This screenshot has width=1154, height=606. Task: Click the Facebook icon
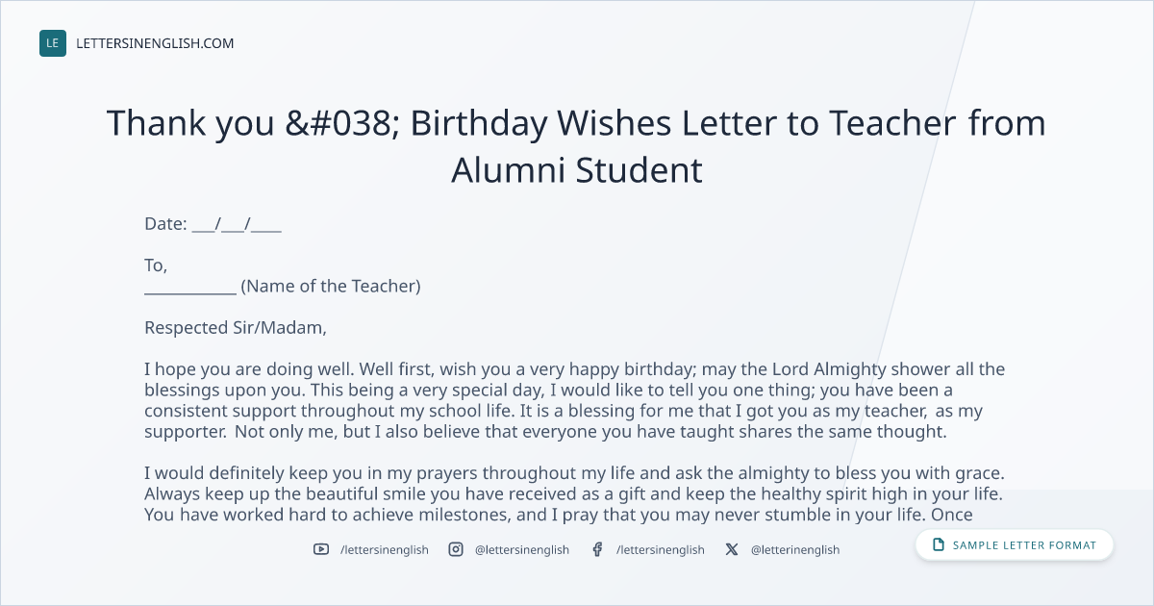[597, 549]
